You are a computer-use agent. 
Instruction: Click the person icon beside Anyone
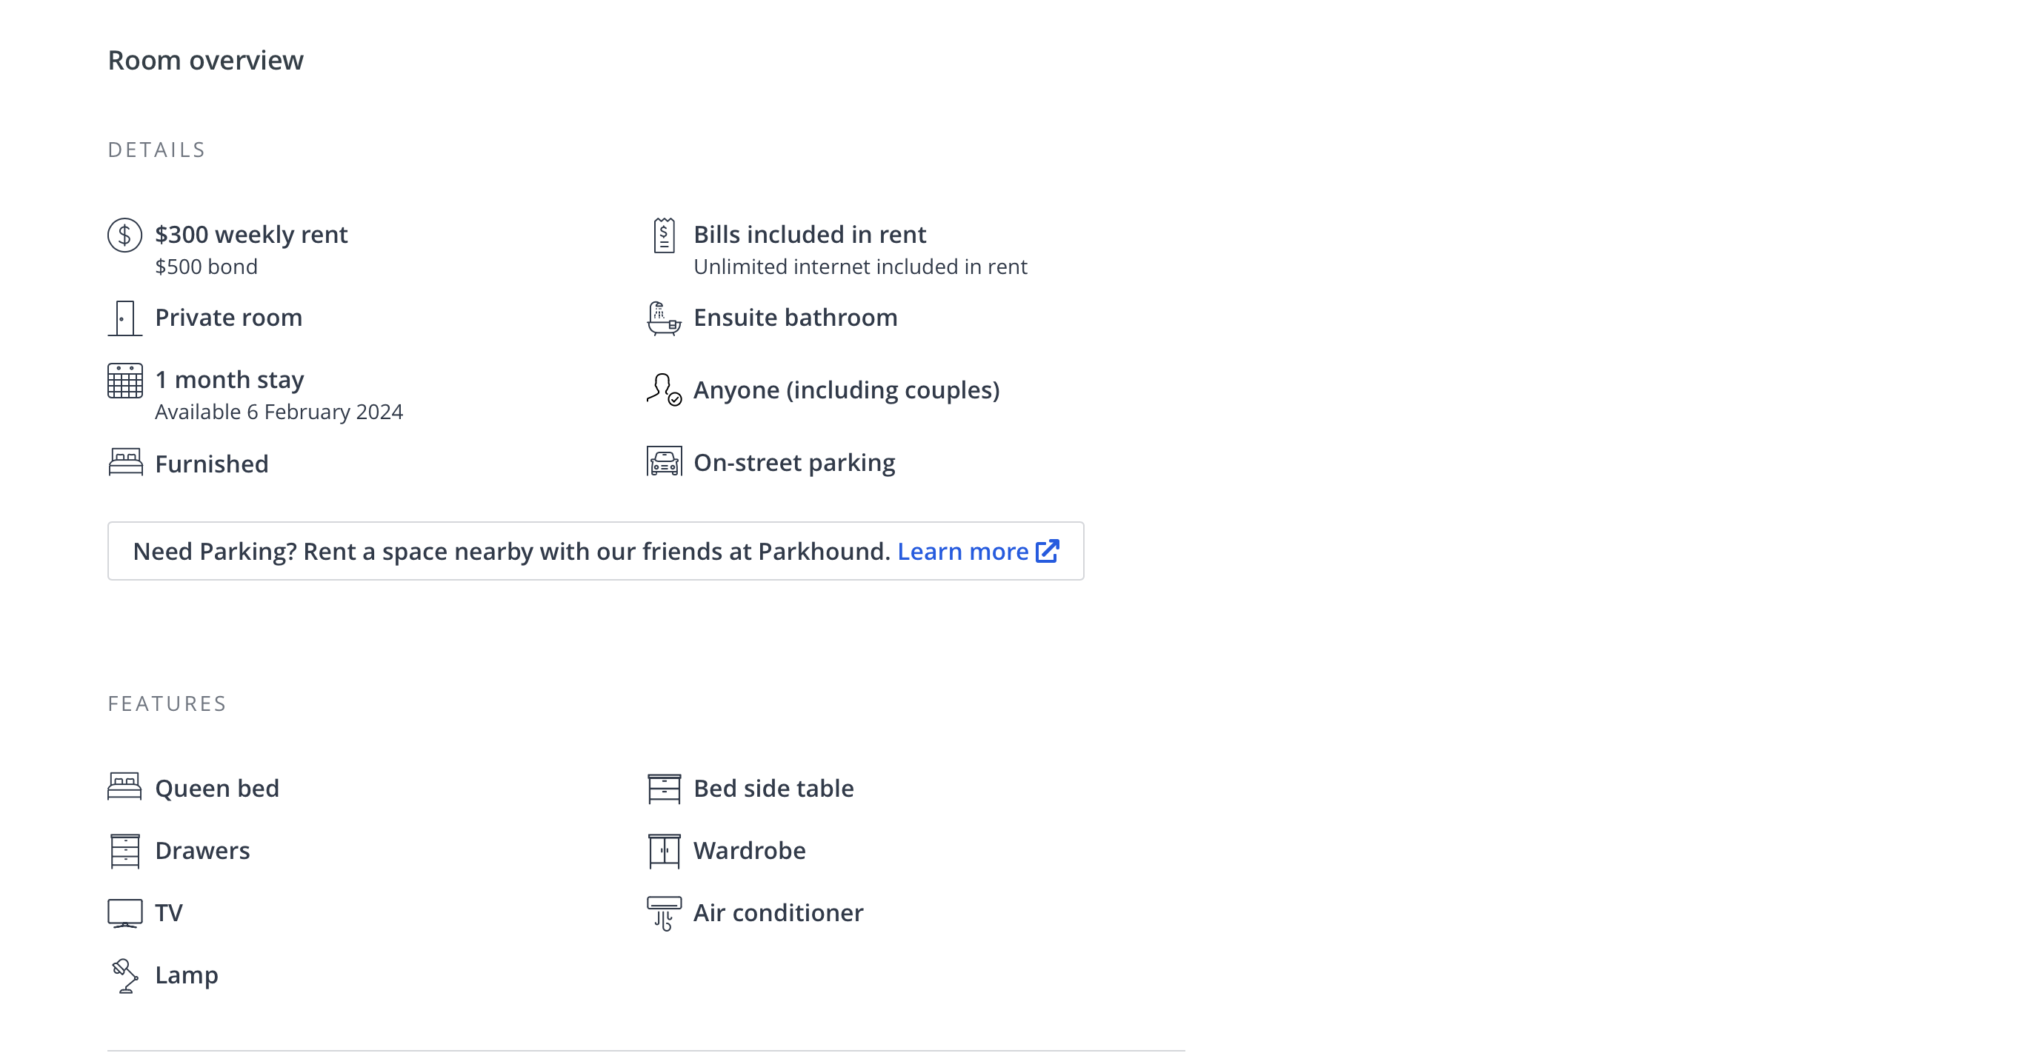point(664,390)
